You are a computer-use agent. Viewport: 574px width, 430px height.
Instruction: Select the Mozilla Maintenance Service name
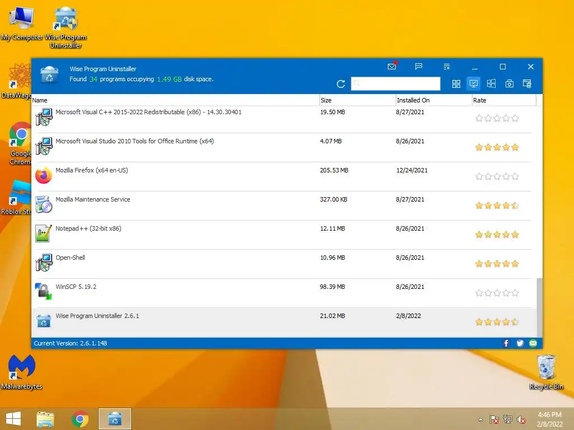coord(92,200)
